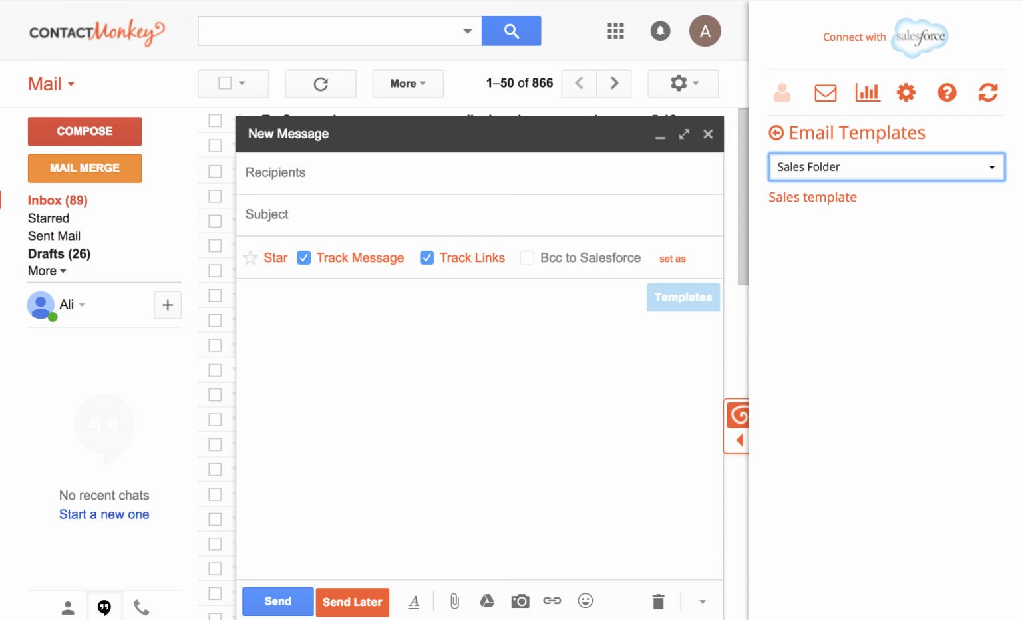The width and height of the screenshot is (1022, 620).
Task: Open the account avatar labeled A
Action: click(705, 31)
